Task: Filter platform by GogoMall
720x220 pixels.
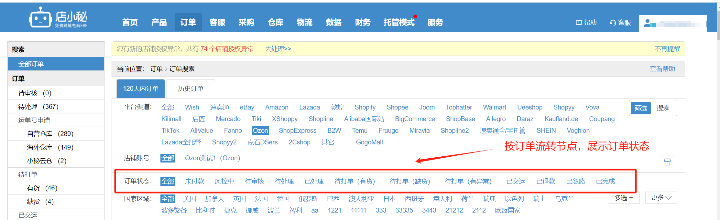Action: coord(369,142)
